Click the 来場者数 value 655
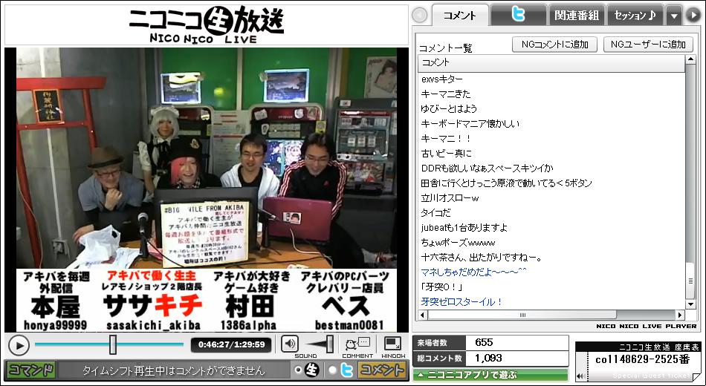The image size is (706, 386). 484,342
